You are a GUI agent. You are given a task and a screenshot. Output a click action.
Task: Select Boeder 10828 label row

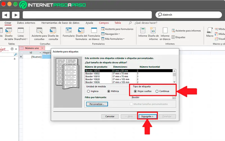click(129, 79)
